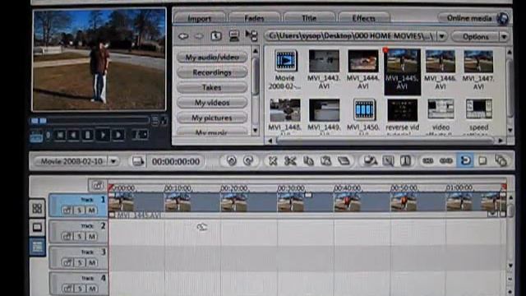
Task: Click the Copy icon in the editing toolbar
Action: [x=308, y=161]
